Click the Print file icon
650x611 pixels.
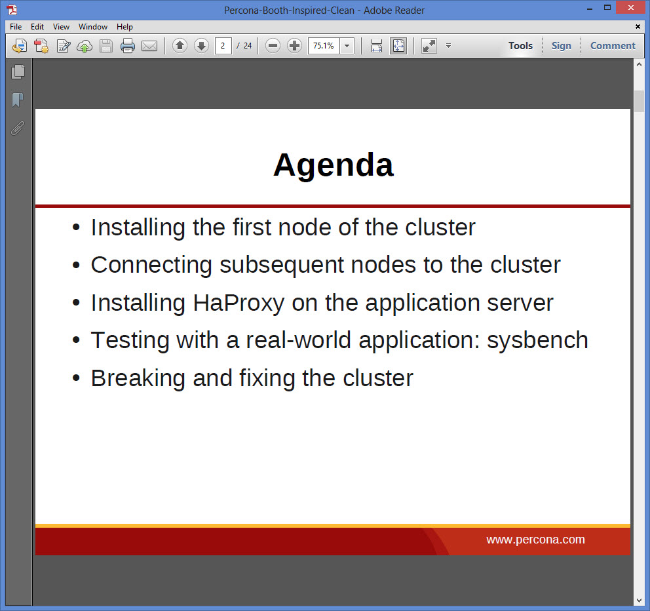click(127, 46)
